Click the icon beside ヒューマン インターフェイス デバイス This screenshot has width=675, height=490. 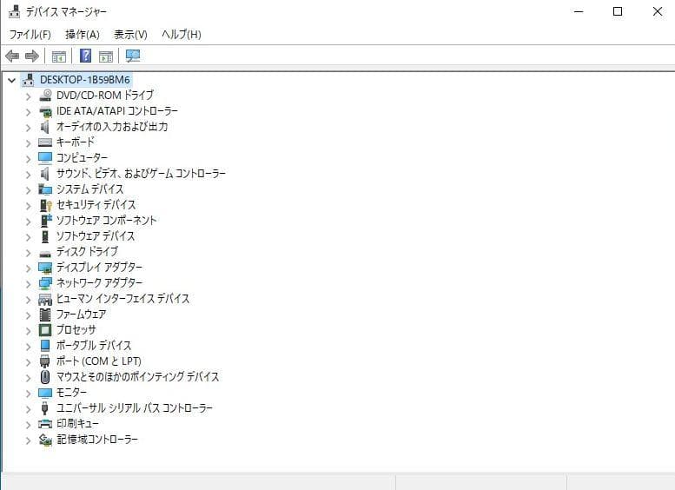[x=45, y=299]
